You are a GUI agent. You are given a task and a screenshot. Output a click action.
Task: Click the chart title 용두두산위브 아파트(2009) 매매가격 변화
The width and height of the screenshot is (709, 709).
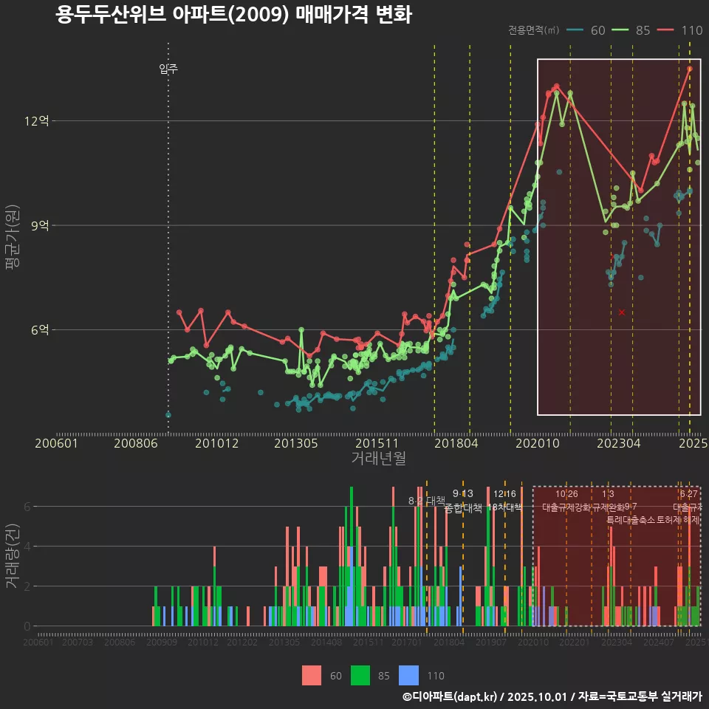[x=233, y=15]
